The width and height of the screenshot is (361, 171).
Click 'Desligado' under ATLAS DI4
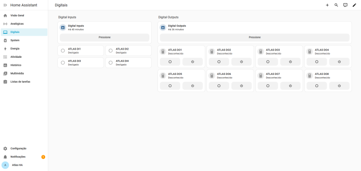click(121, 65)
